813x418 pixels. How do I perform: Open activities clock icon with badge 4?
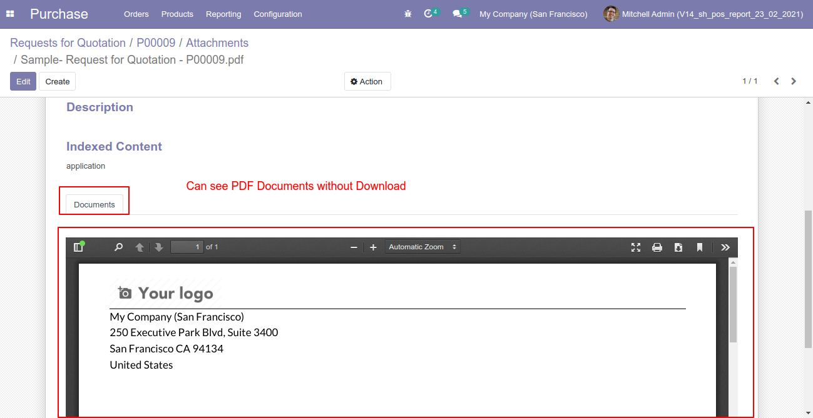point(431,13)
